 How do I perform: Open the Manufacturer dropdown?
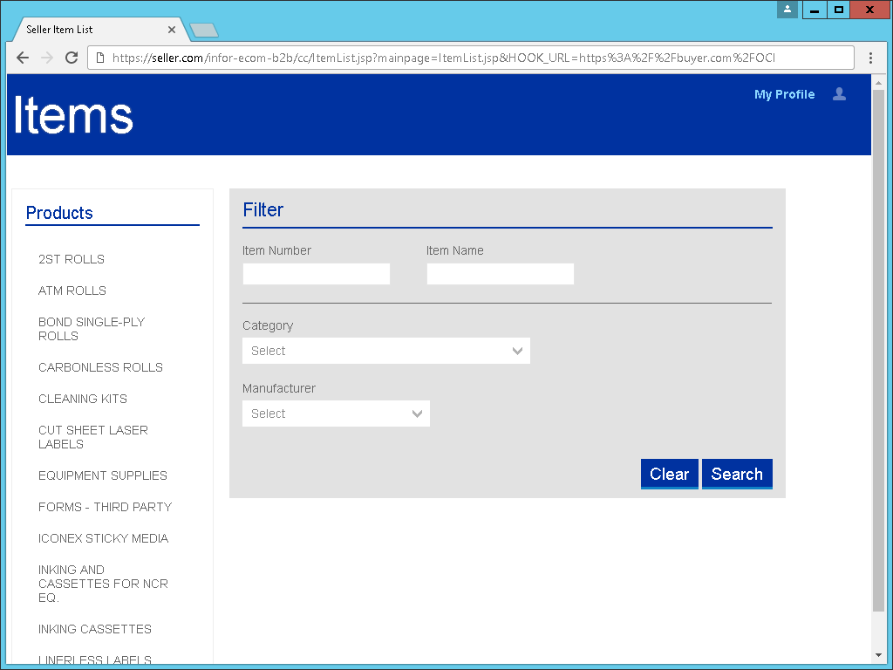(336, 414)
